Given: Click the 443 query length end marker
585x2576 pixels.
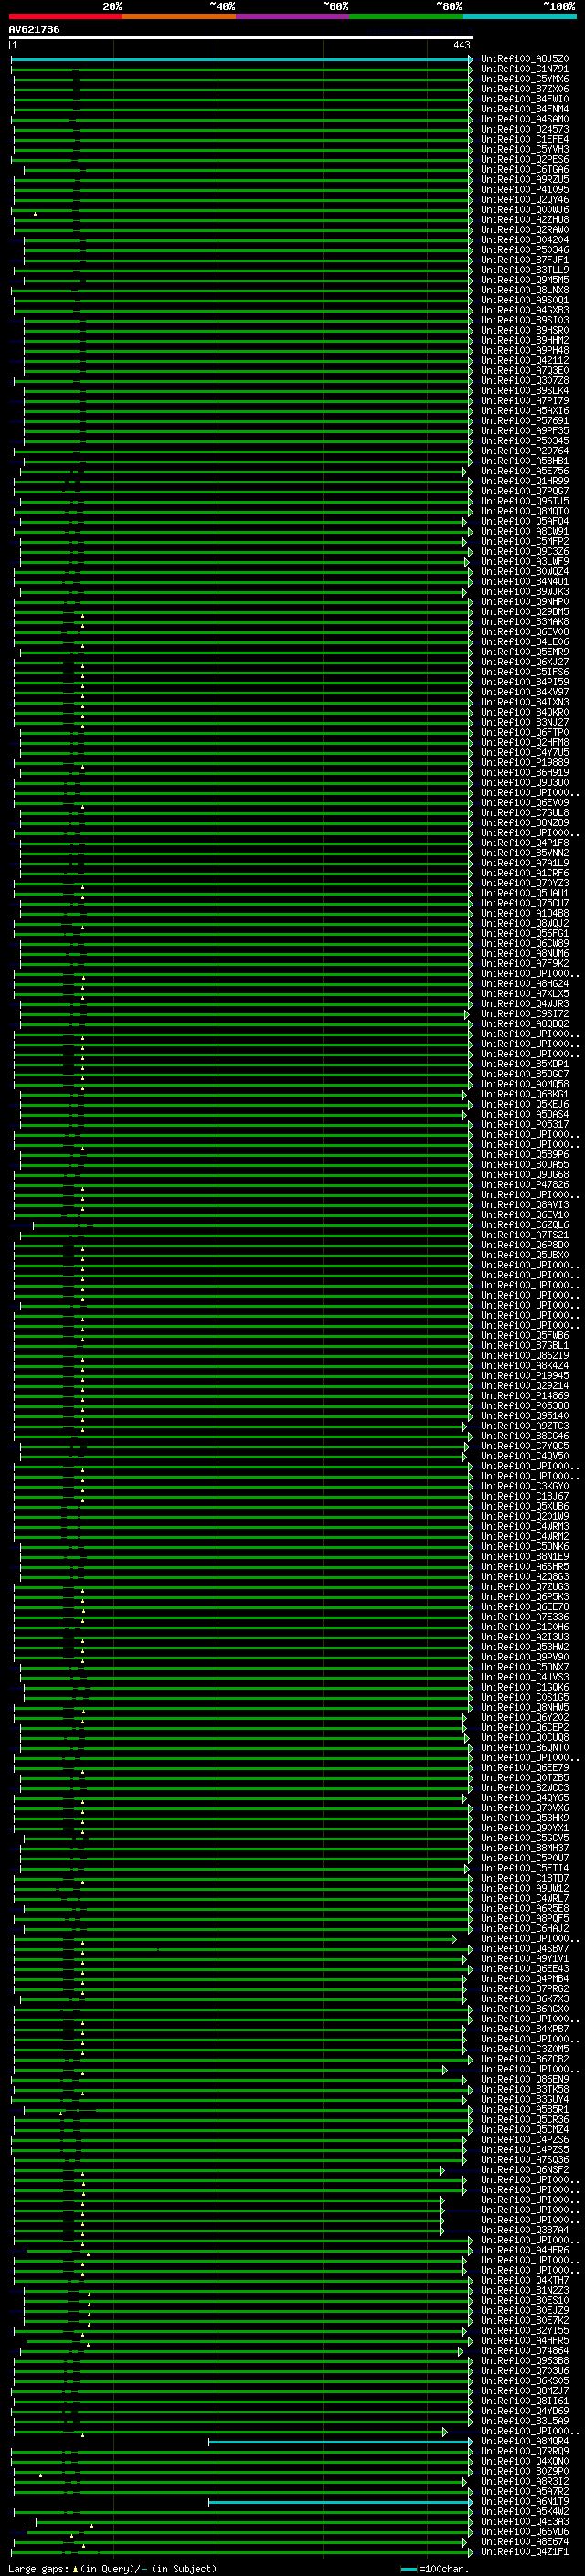Looking at the screenshot, I should tap(462, 45).
